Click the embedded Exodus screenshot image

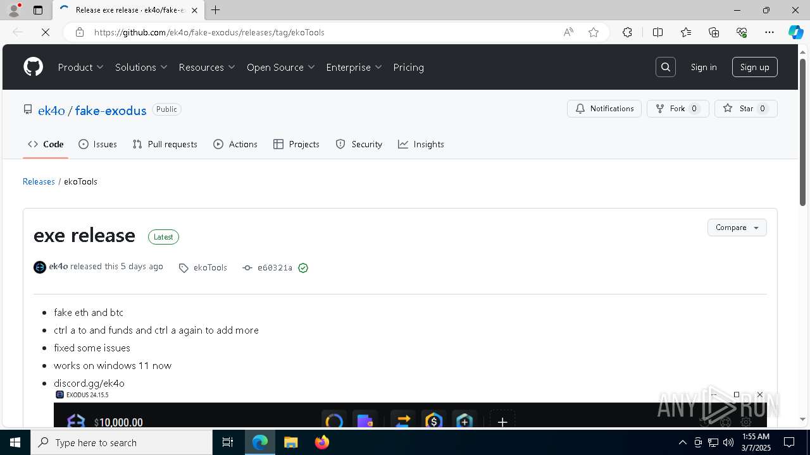click(x=410, y=408)
